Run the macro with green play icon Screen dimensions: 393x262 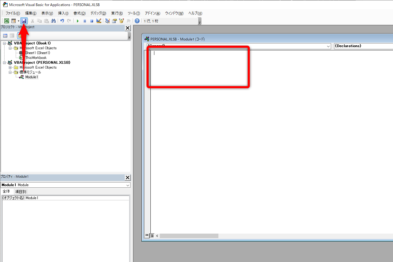click(78, 21)
